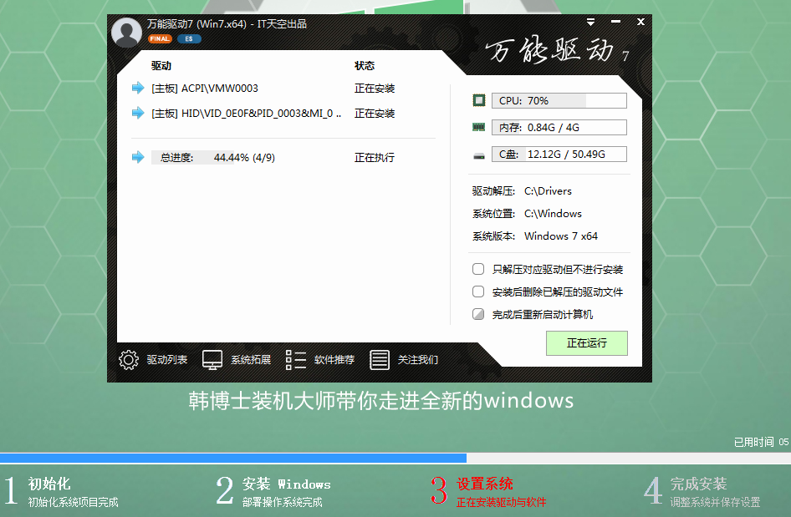Click the 万能驱动 logo text
Viewport: 791px width, 517px height.
[548, 46]
